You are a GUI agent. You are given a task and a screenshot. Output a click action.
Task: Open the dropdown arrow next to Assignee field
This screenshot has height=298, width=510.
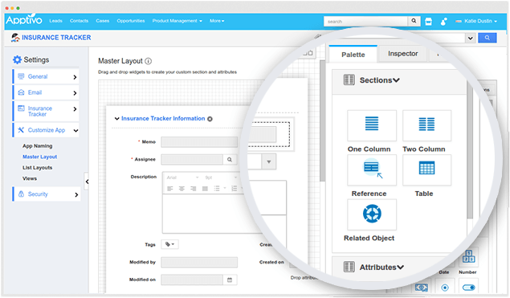(269, 161)
